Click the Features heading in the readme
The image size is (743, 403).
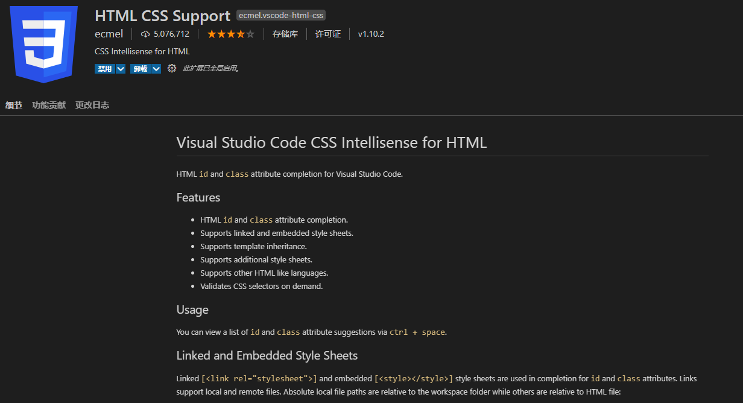point(198,198)
